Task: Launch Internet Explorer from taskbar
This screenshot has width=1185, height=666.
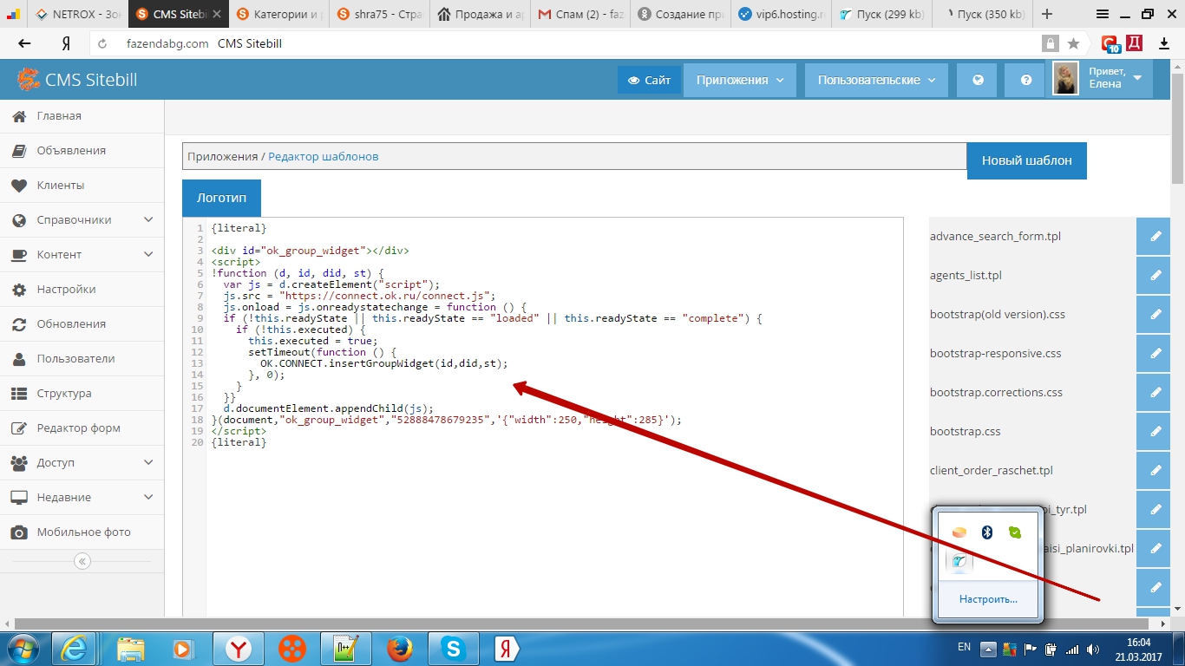Action: (x=75, y=648)
